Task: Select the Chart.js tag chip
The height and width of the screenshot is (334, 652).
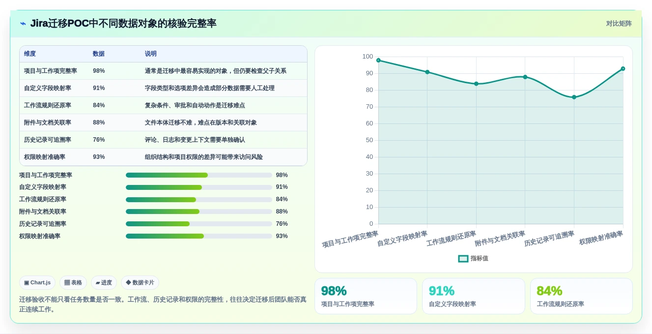Action: point(37,282)
